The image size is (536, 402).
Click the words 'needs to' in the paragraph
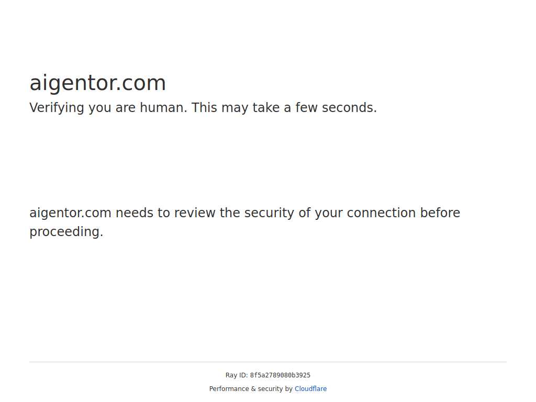tap(143, 213)
